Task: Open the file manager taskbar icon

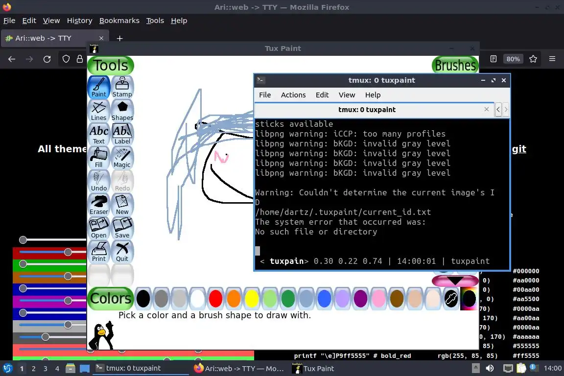Action: pos(70,369)
